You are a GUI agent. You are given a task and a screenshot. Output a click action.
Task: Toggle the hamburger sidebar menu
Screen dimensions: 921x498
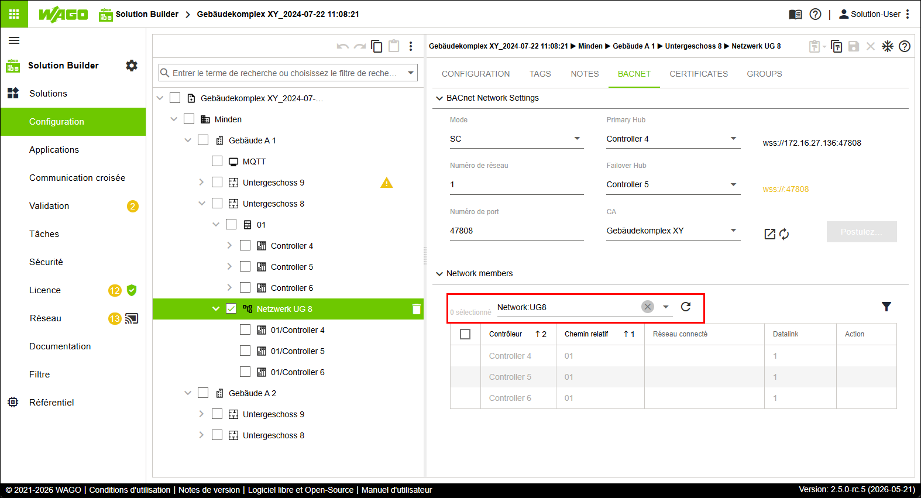click(14, 40)
